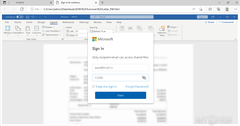Open the Favorites list icon

tap(210, 9)
